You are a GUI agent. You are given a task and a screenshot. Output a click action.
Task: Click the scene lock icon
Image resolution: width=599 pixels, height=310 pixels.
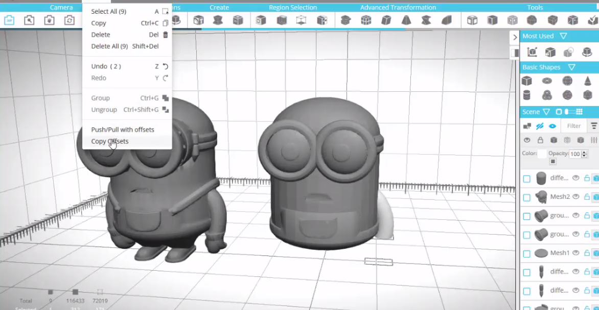point(540,140)
